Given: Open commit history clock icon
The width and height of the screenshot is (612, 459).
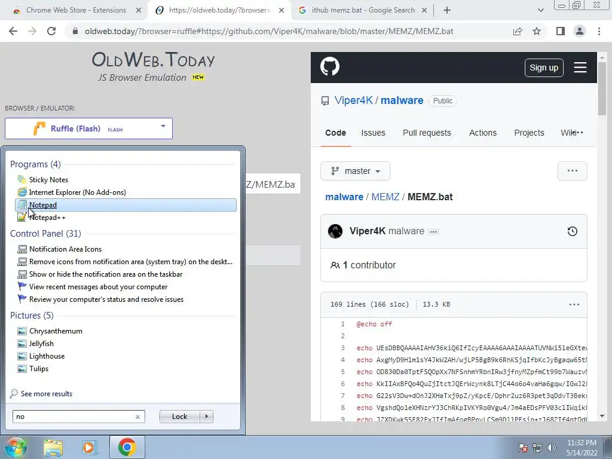Looking at the screenshot, I should 572,231.
